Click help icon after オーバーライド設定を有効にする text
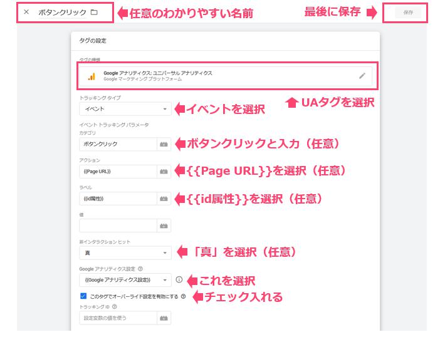Viewport: 445px width, 337px height. point(184,296)
